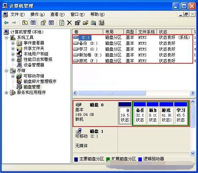Select the (C:) volume row
The image size is (198, 173).
click(x=133, y=37)
